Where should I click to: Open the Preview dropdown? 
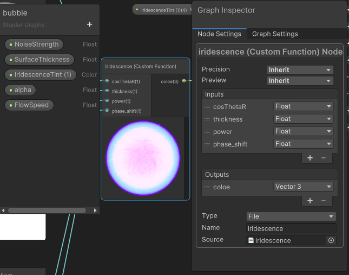pos(300,81)
